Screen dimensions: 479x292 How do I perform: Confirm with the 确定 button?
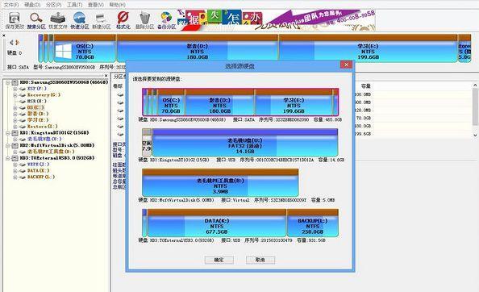pos(219,260)
